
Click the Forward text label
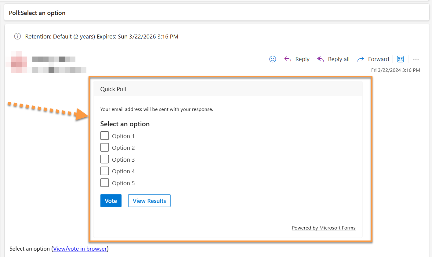click(x=379, y=59)
